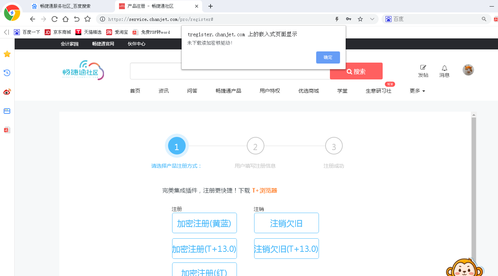The image size is (498, 276).
Task: Click 注销欠旧 button
Action: 286,223
